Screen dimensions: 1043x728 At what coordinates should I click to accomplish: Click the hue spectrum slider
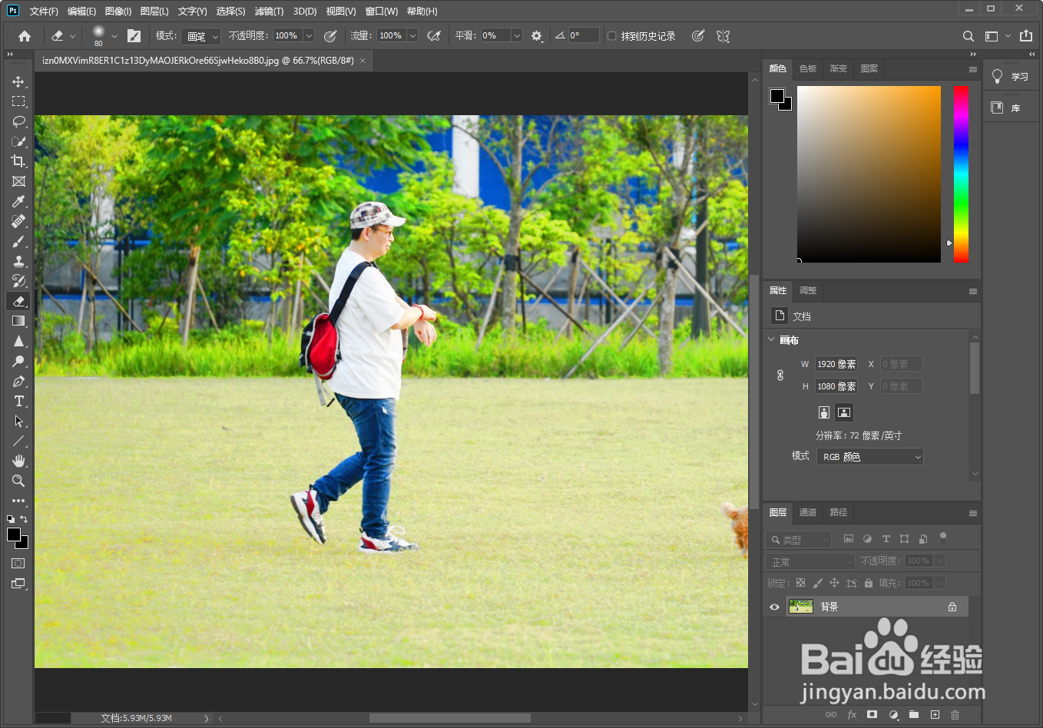pyautogui.click(x=961, y=174)
